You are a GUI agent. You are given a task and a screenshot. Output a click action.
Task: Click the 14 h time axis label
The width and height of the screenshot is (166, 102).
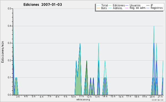(105, 96)
